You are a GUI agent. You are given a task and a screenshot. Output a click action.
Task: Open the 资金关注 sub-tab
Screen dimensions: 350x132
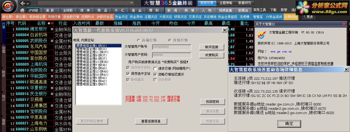point(121,17)
